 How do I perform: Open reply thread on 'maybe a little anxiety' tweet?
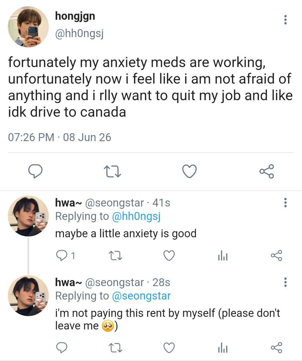pos(65,256)
